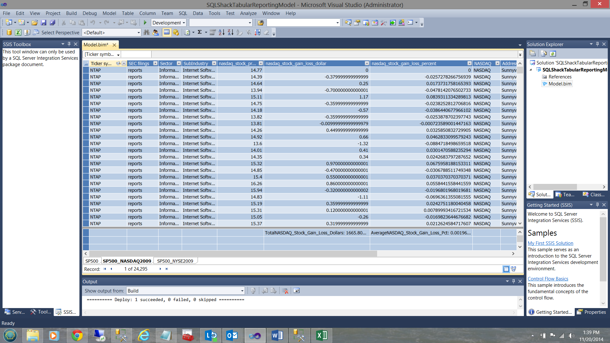
Task: Open the My First SSIS Solution link
Action: coord(550,243)
